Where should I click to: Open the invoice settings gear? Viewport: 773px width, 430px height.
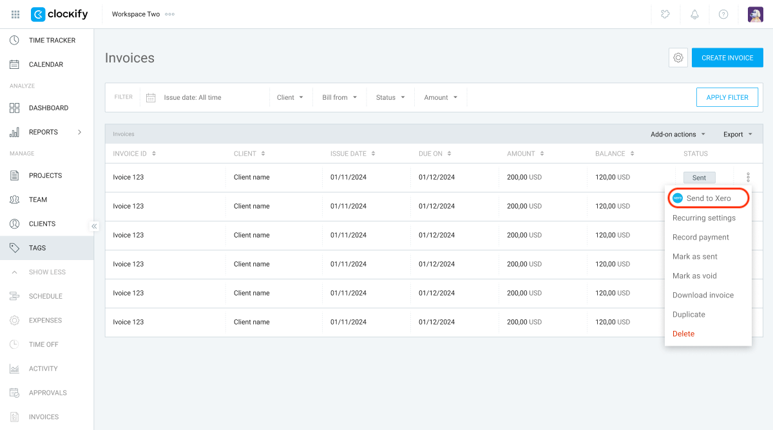[x=678, y=57]
